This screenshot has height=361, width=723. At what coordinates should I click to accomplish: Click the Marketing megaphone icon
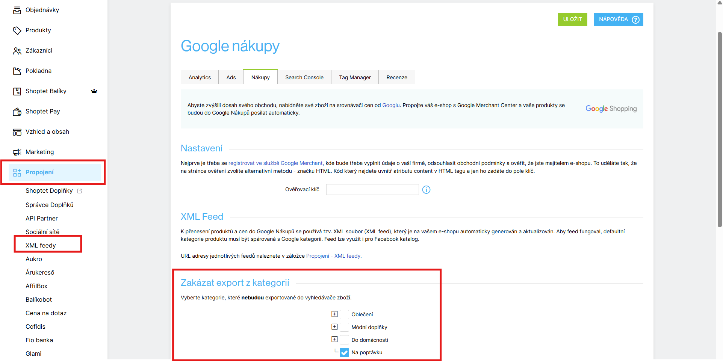[x=17, y=152]
